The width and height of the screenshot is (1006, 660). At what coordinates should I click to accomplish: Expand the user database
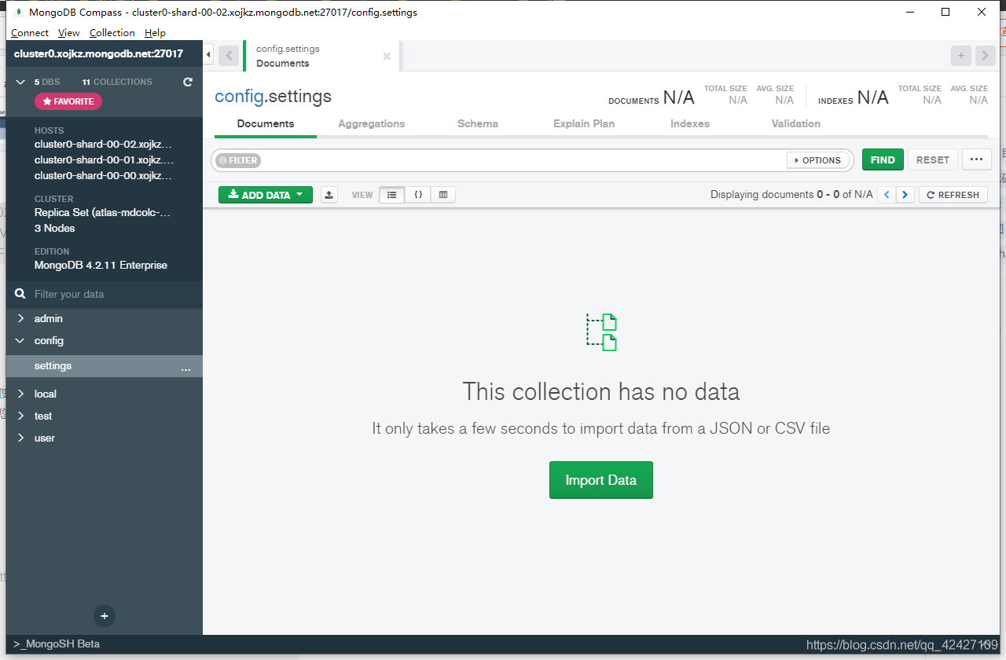21,438
